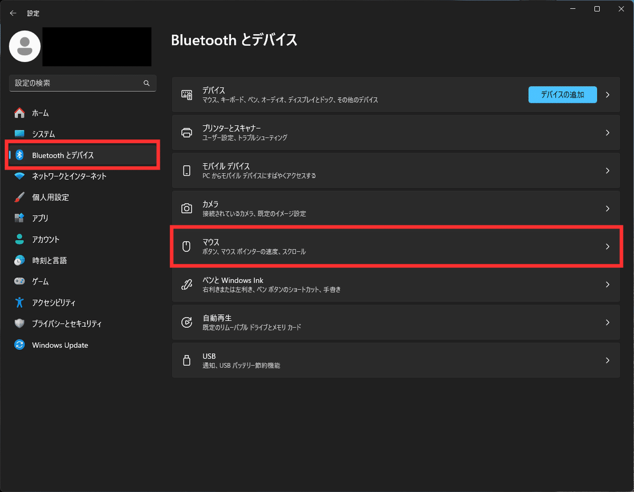Click the Accounts person icon in sidebar
This screenshot has width=634, height=492.
(20, 239)
